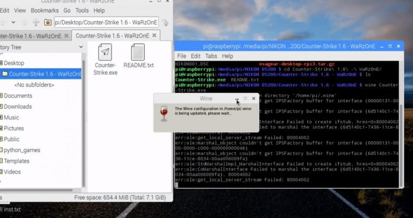This screenshot has width=413, height=218.
Task: Select Documents in the directory tree
Action: (18, 96)
